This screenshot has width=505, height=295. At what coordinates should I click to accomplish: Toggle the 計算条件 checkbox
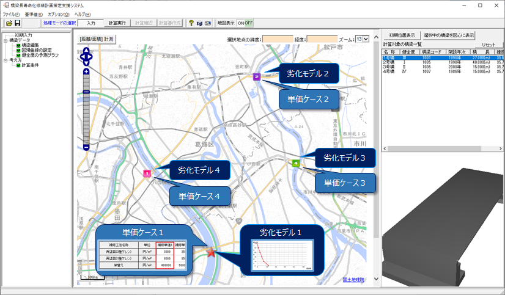click(x=18, y=65)
